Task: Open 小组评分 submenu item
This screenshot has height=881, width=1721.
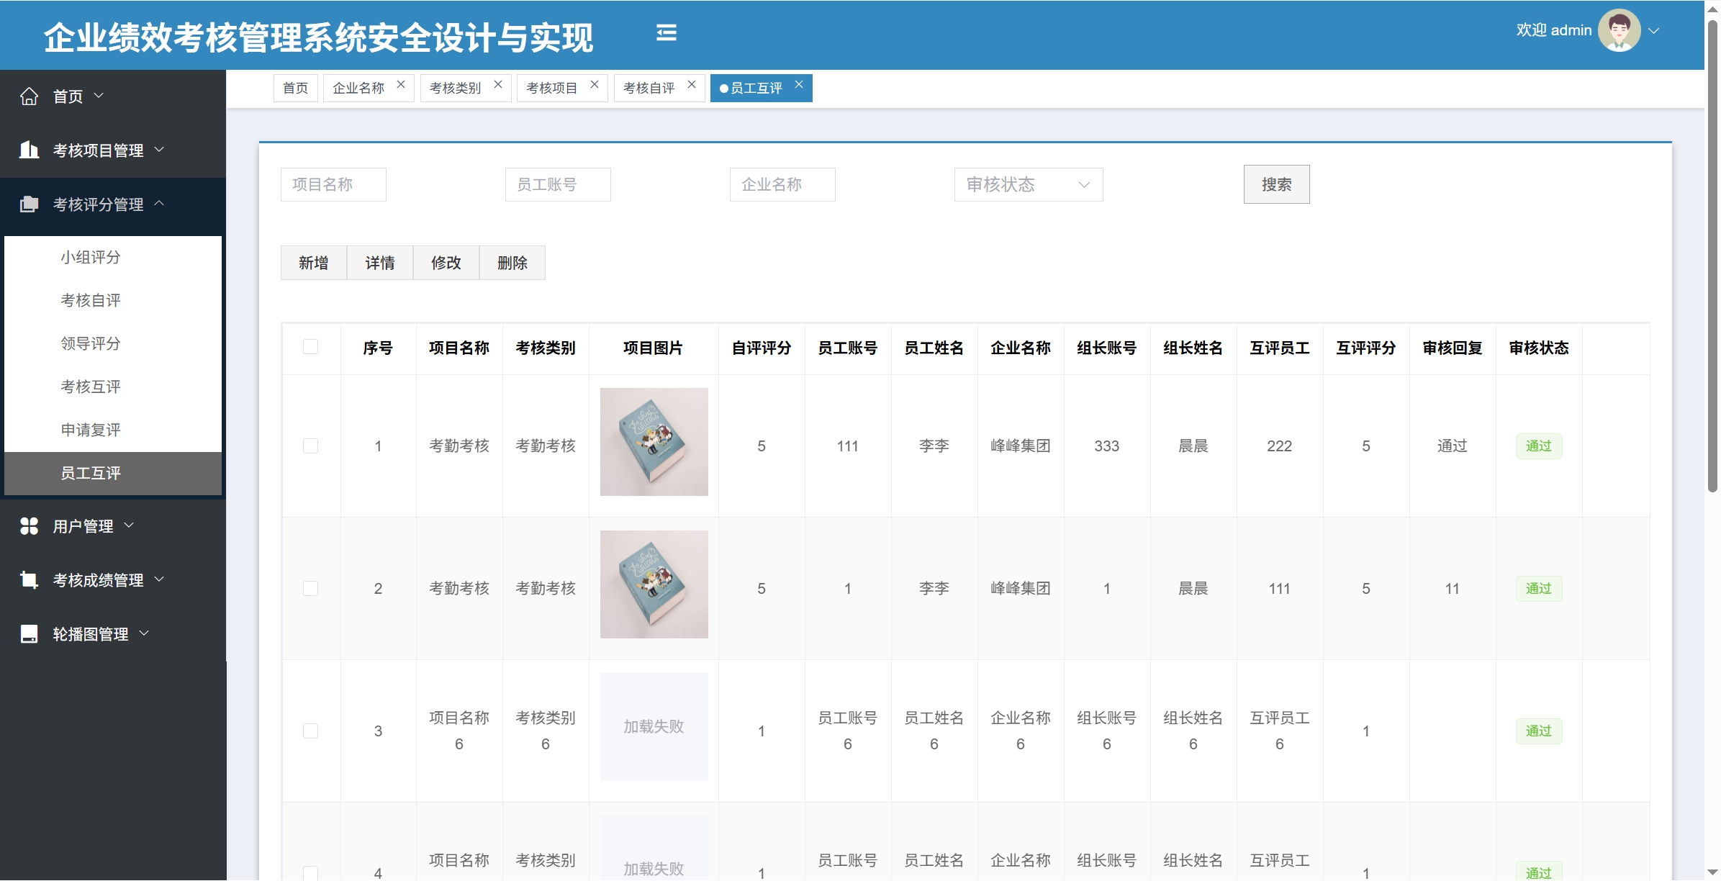Action: coord(113,258)
